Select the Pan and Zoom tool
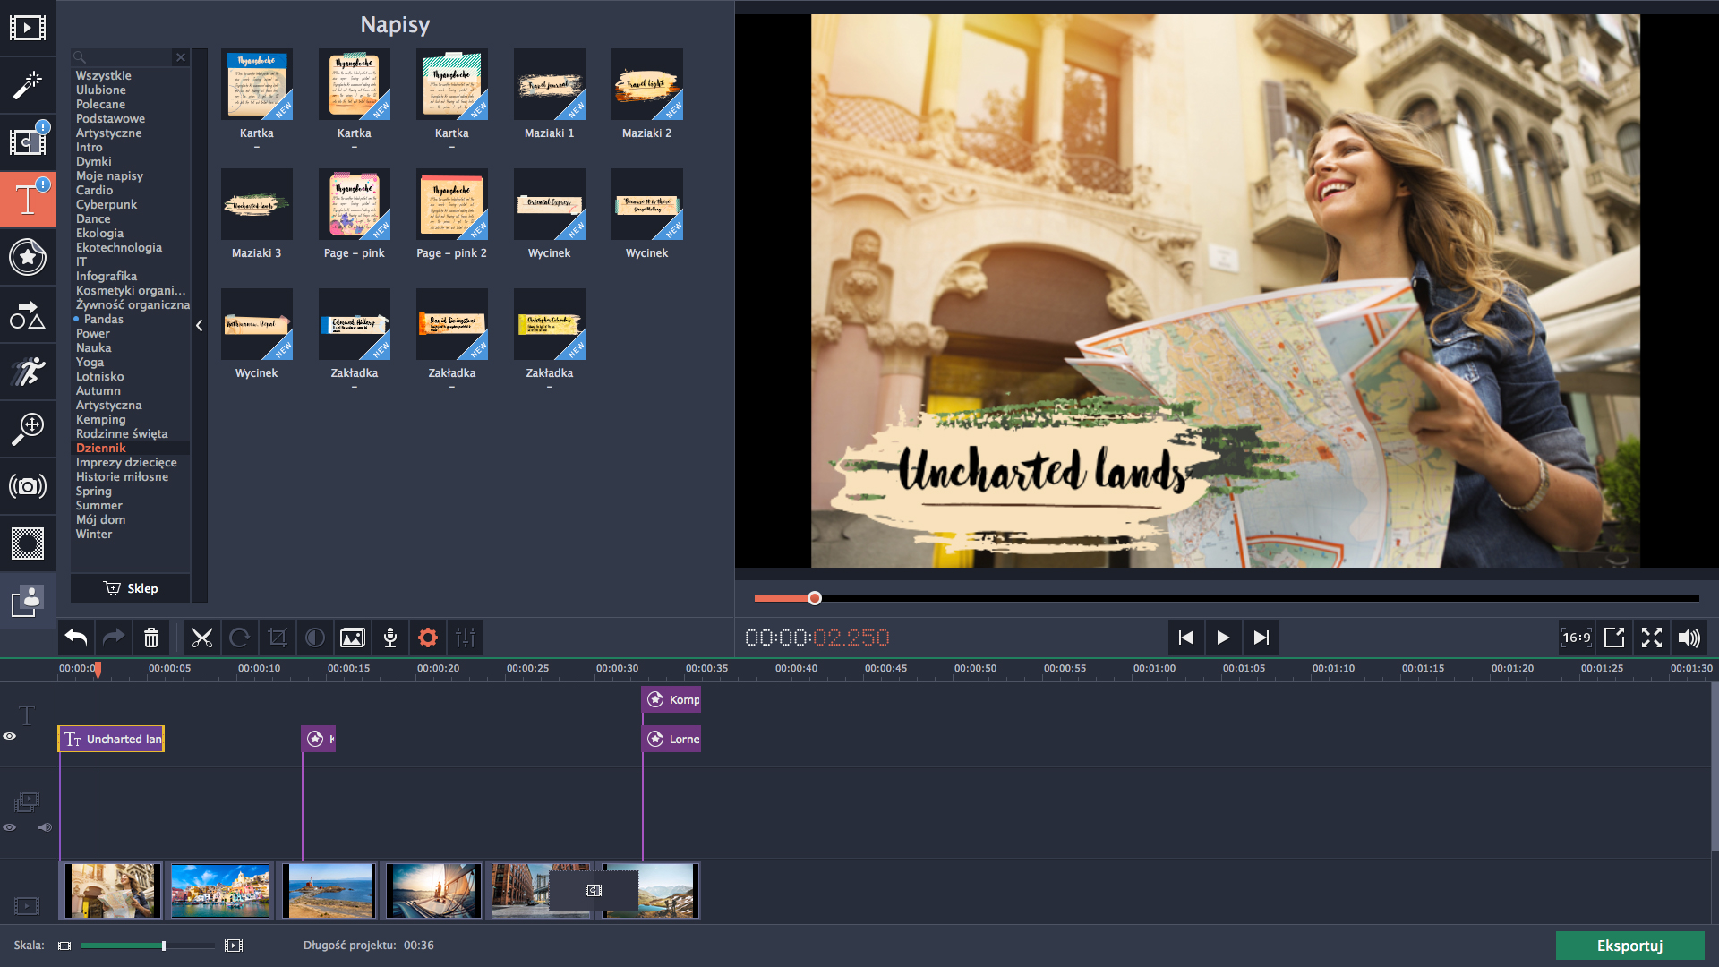1719x967 pixels. pyautogui.click(x=28, y=428)
